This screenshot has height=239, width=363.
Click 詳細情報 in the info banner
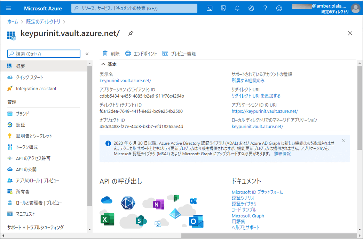283,154
